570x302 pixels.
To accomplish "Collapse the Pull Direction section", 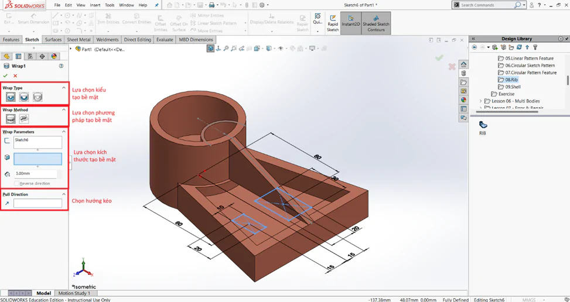I will pos(64,194).
